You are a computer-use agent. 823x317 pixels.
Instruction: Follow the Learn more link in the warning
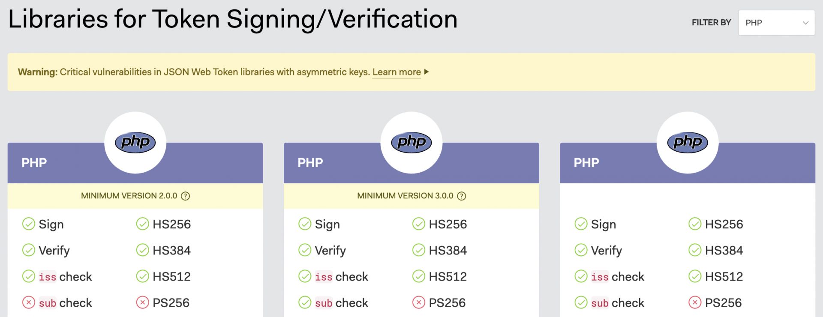point(396,72)
